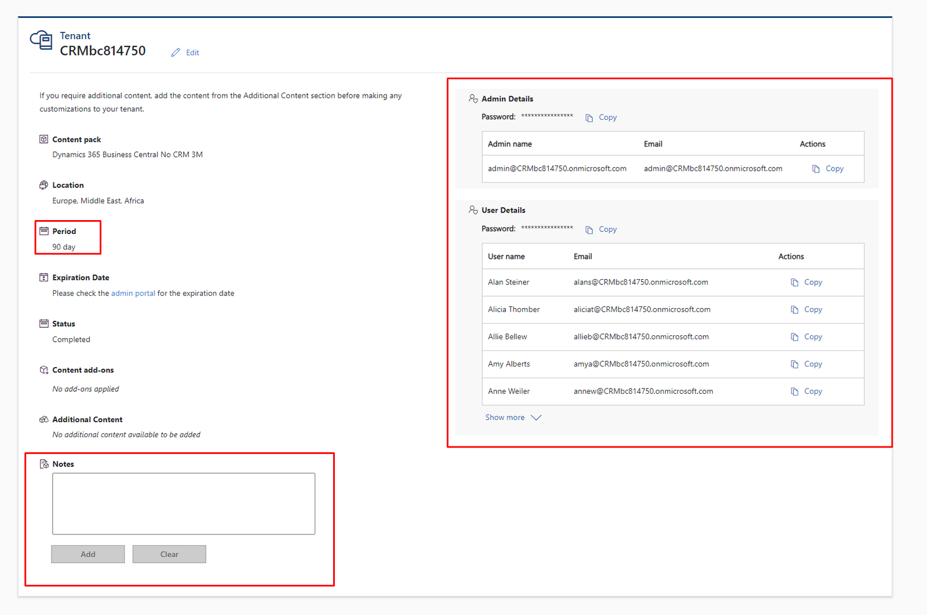Click the Notes icon
Screen dimensions: 927x615
point(43,464)
